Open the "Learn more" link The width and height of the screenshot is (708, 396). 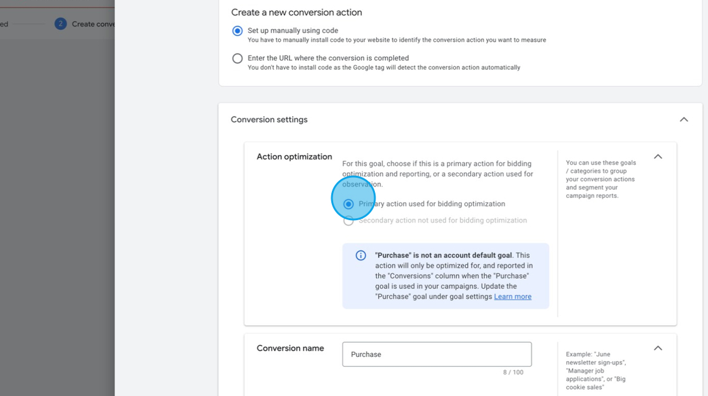pyautogui.click(x=513, y=297)
